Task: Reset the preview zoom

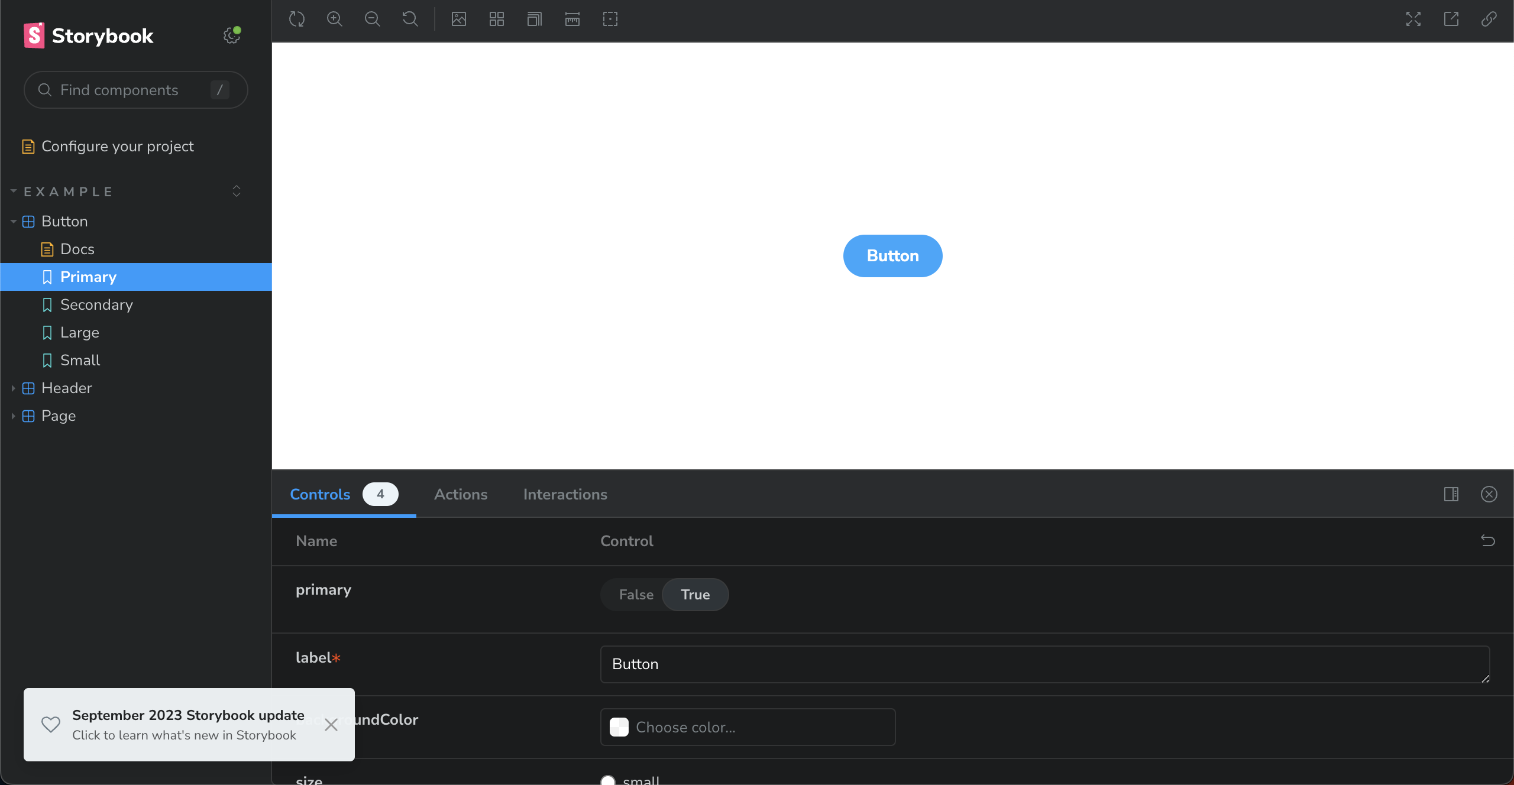Action: coord(410,19)
